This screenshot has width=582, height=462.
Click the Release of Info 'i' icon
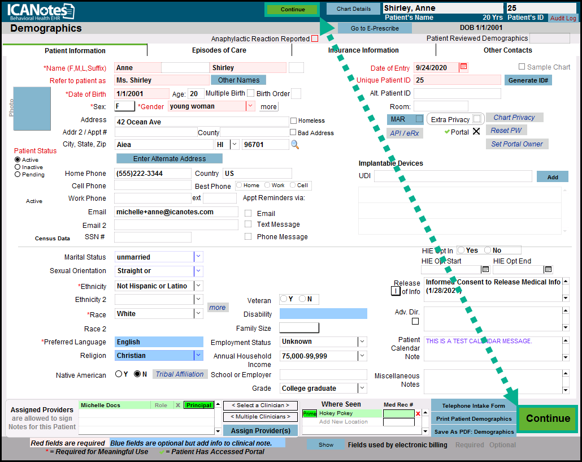pos(396,291)
